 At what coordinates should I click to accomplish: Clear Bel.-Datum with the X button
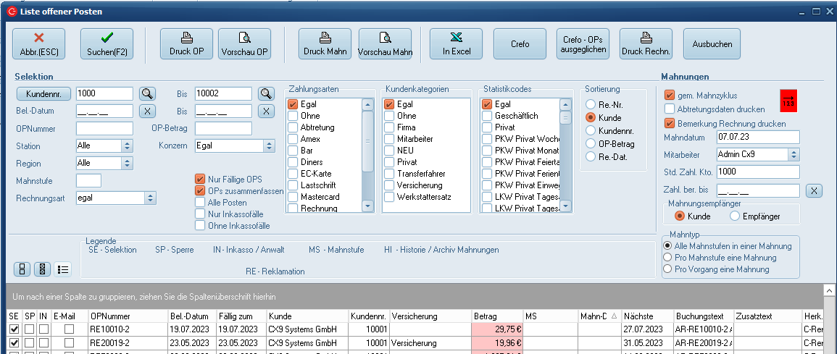coord(147,111)
